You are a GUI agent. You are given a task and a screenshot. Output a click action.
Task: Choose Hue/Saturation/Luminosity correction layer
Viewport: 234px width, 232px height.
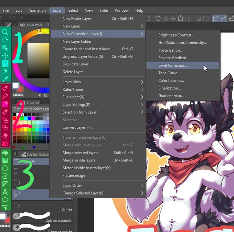183,43
